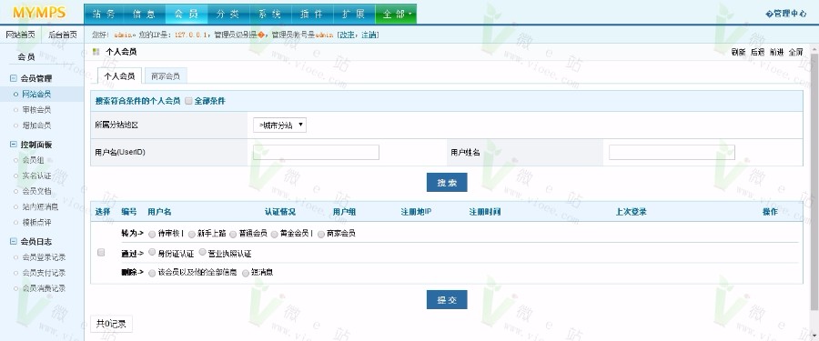Go to 网站首页

pyautogui.click(x=20, y=35)
